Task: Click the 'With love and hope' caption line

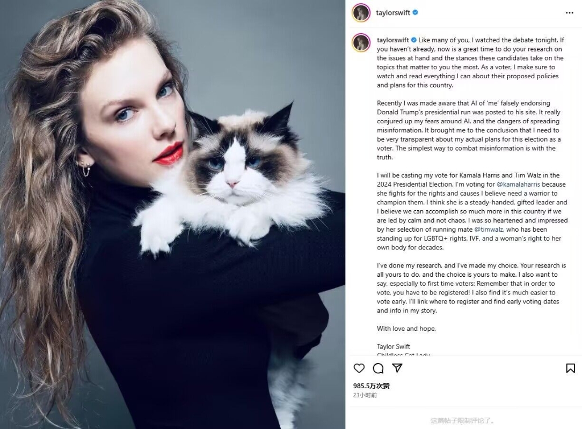Action: click(406, 329)
